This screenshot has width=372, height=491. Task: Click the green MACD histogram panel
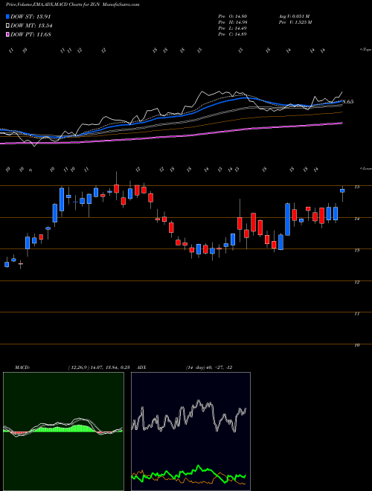tap(63, 431)
